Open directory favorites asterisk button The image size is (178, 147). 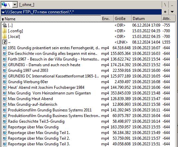coord(165,12)
